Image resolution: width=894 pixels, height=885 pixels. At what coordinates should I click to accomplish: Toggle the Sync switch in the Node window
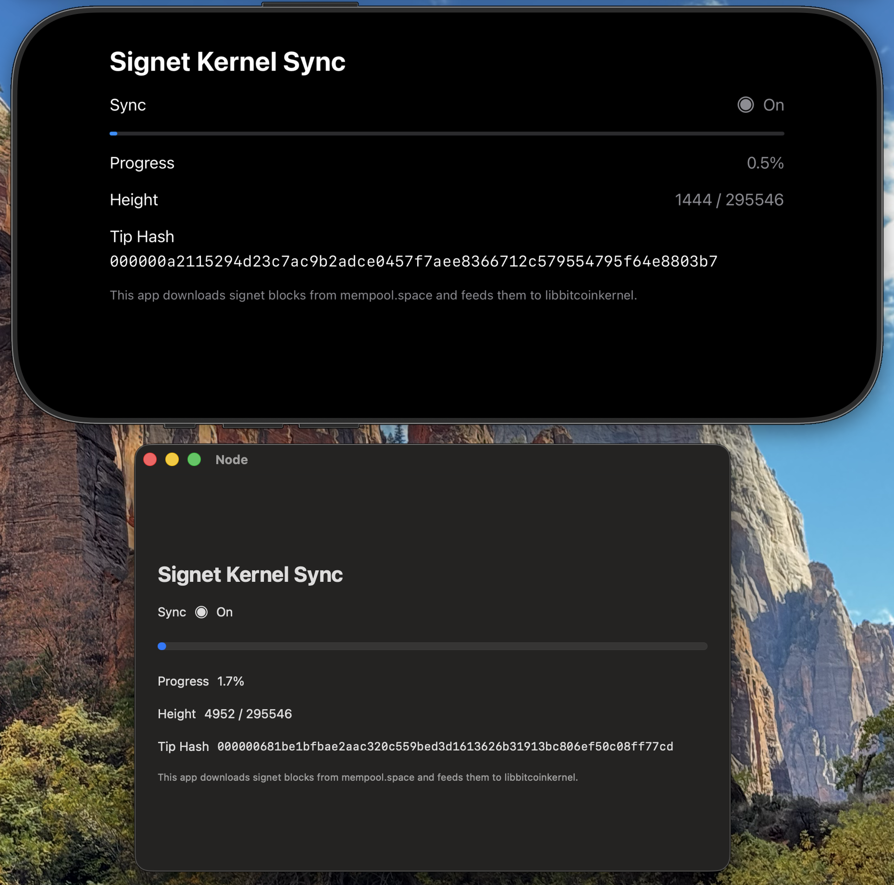coord(201,612)
